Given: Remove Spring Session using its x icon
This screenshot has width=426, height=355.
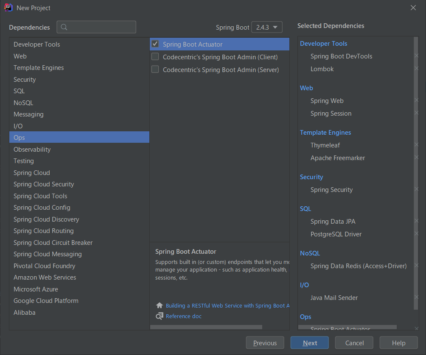Looking at the screenshot, I should 416,113.
